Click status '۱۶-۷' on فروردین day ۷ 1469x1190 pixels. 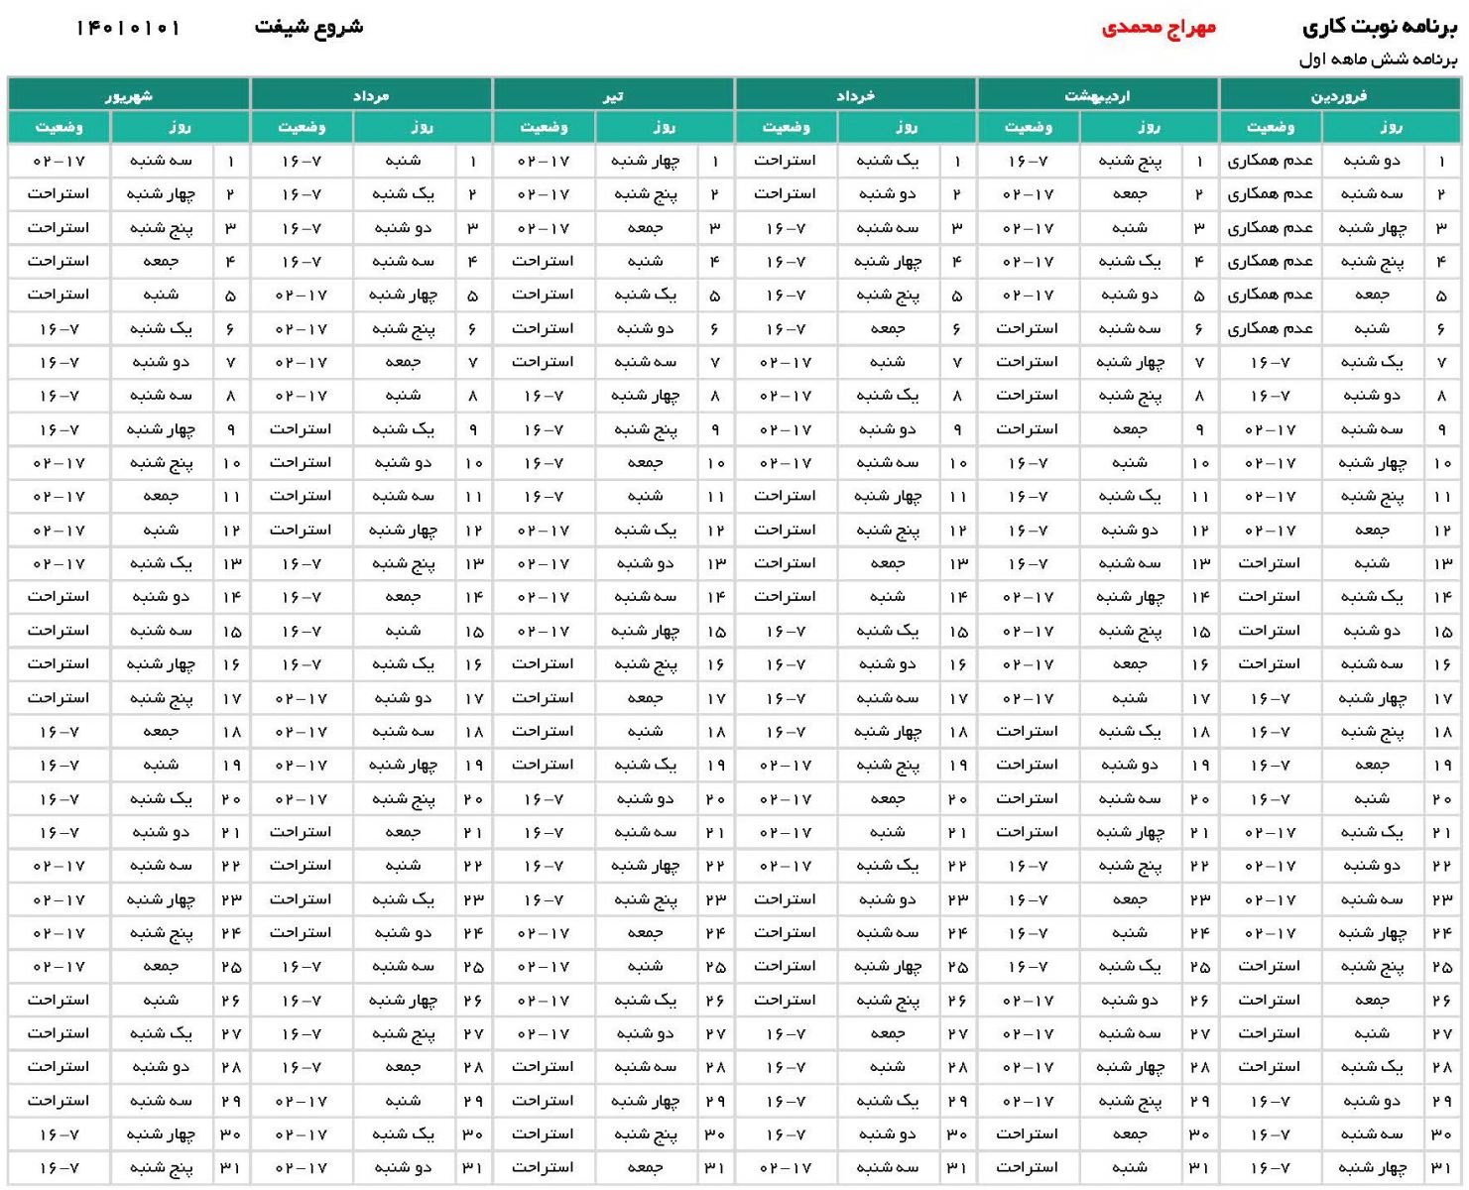pos(1270,362)
